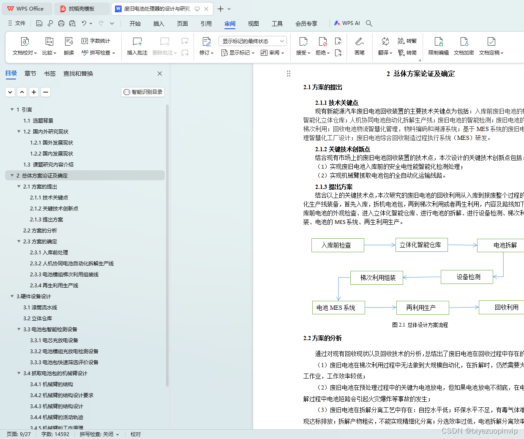Go to previous revision icon
This screenshot has height=439, width=524.
tap(338, 41)
